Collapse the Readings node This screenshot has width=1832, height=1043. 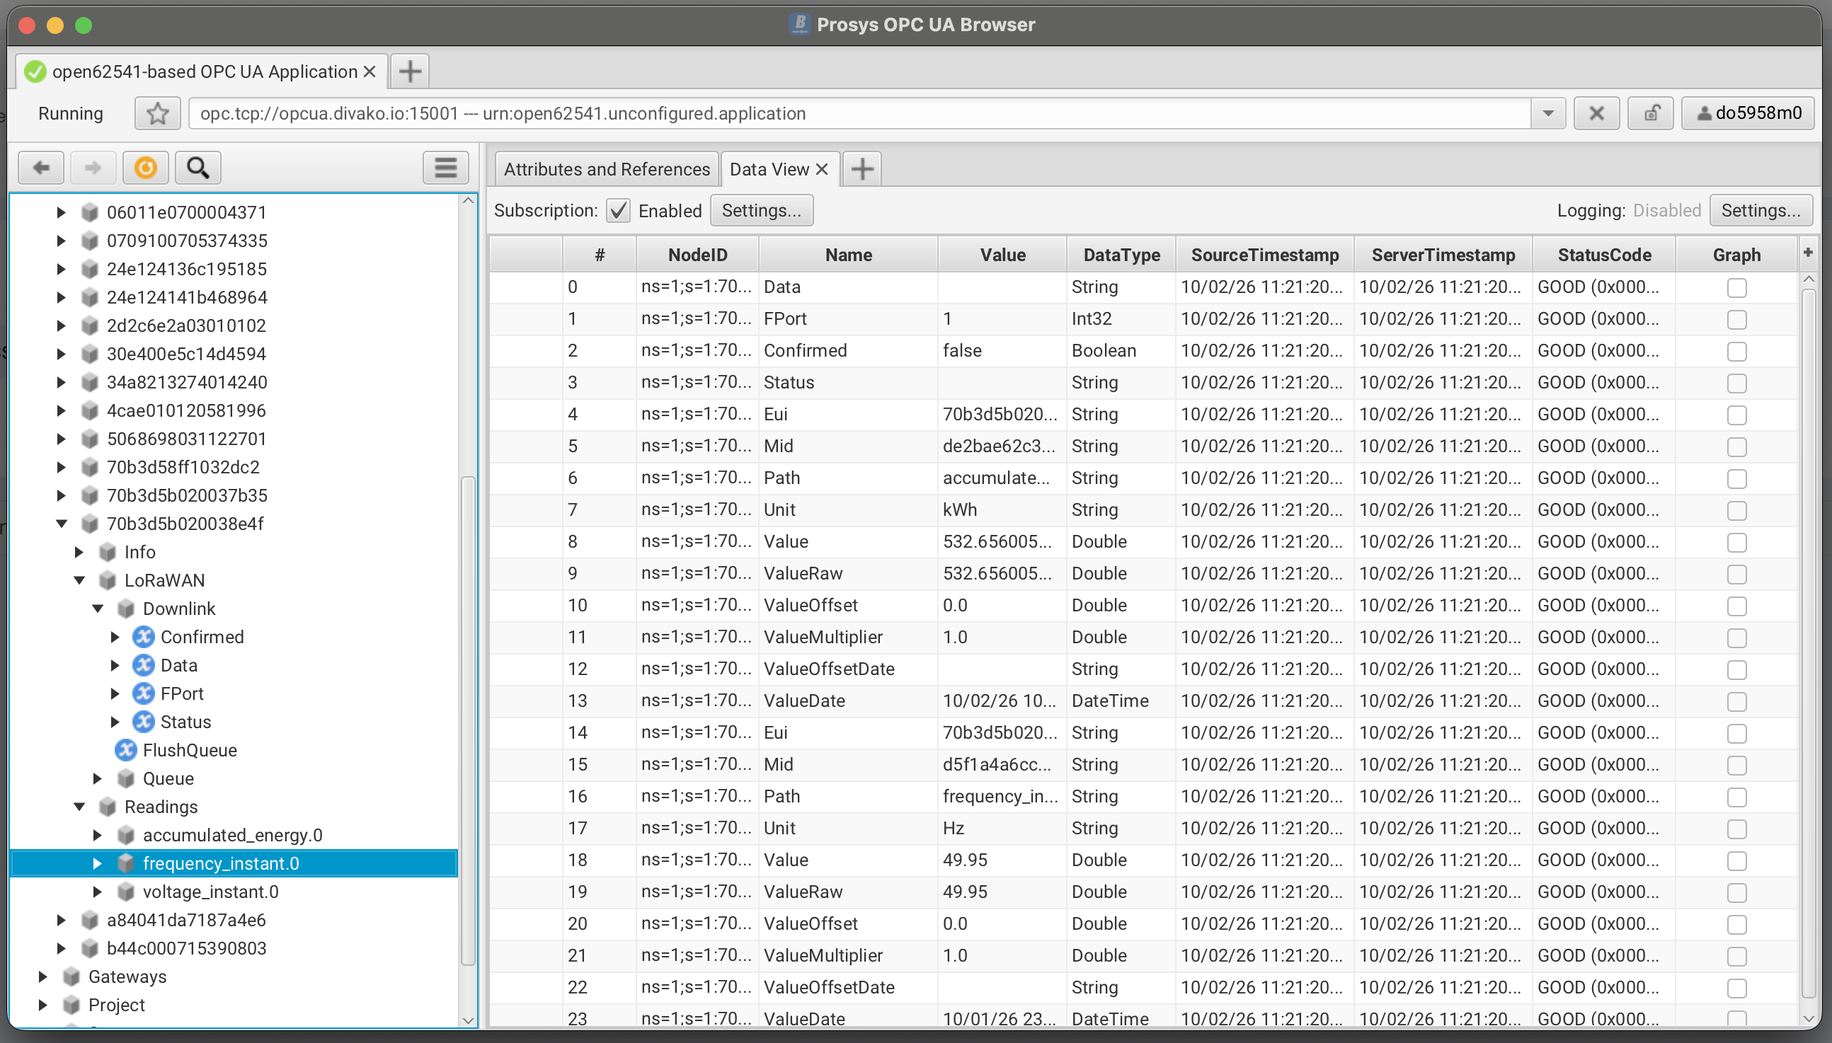[79, 807]
